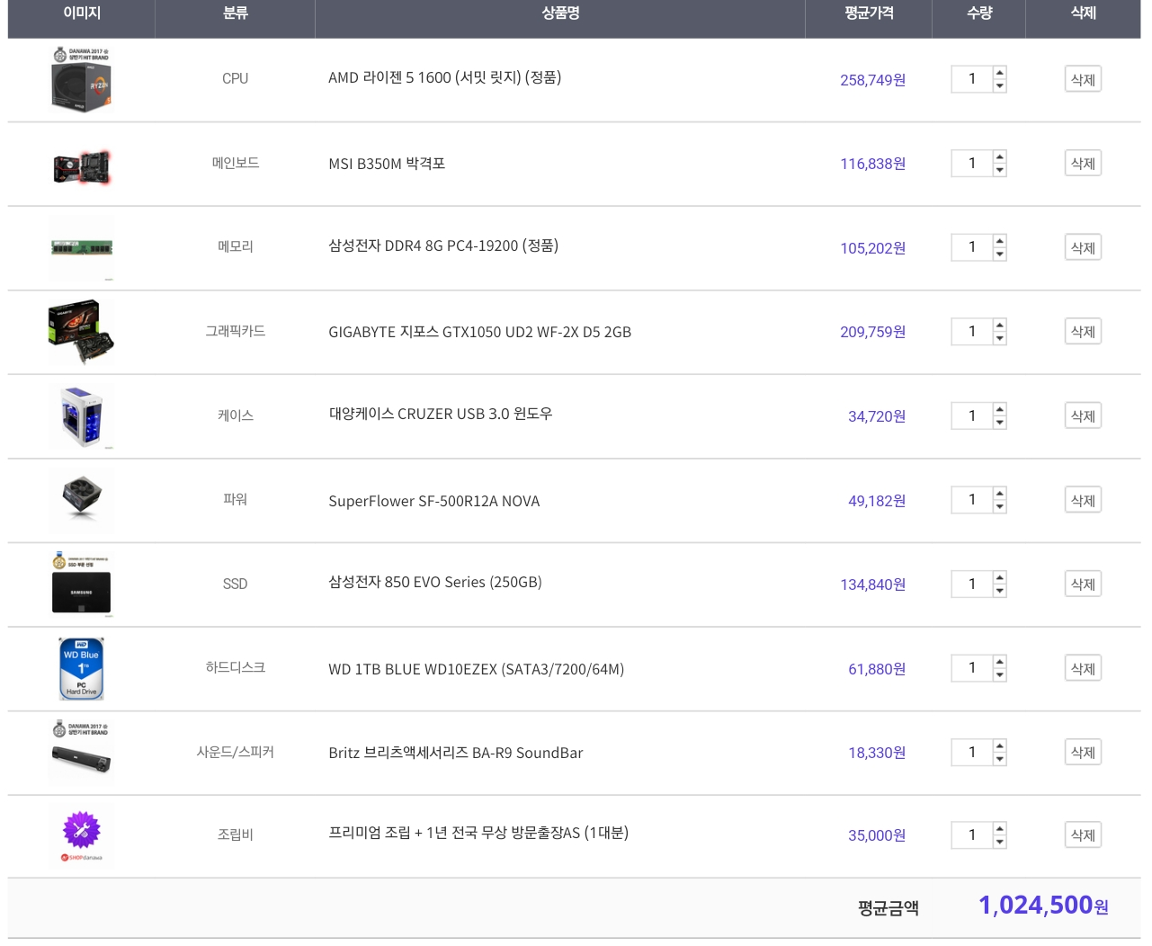The image size is (1152, 946).
Task: Open the AMD Ryzen 5 1600 CPU product image
Action: (x=81, y=80)
